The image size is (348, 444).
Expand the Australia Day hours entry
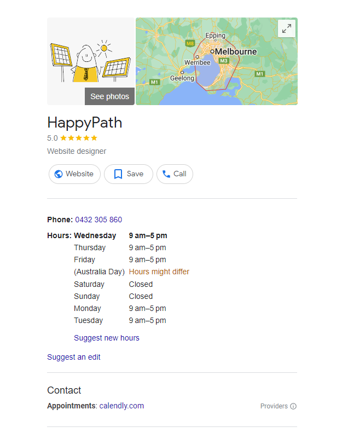click(x=99, y=272)
